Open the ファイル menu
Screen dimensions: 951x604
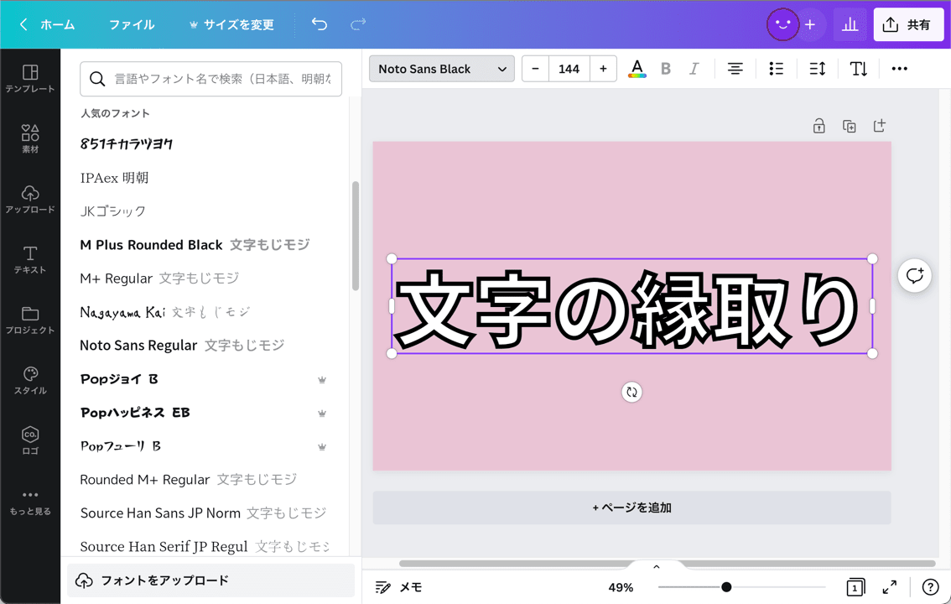coord(131,24)
